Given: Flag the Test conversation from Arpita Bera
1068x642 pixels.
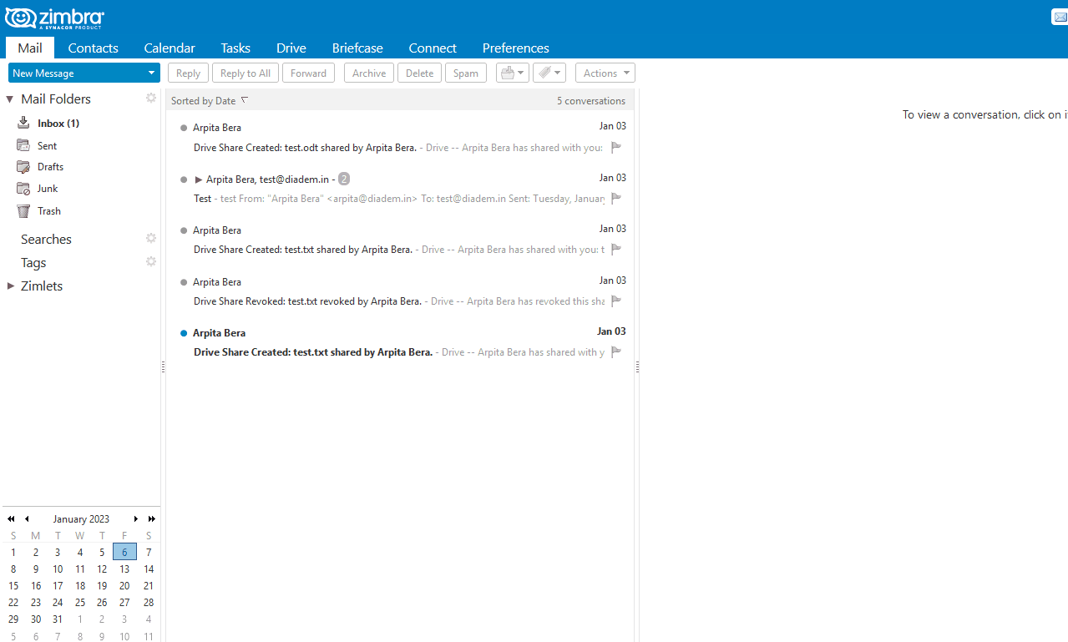Looking at the screenshot, I should pyautogui.click(x=616, y=199).
